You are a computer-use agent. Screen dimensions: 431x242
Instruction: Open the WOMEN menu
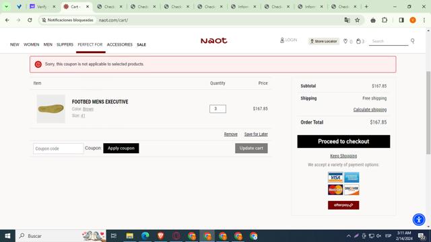[x=32, y=44]
